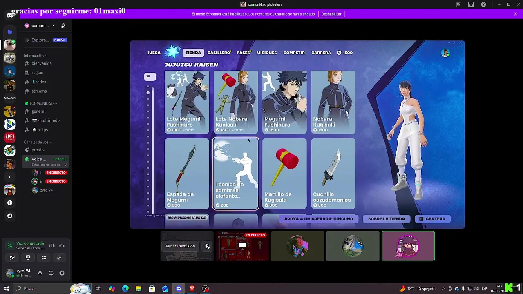Image resolution: width=523 pixels, height=294 pixels.
Task: Disconnect from the voice call
Action: pyautogui.click(x=62, y=245)
